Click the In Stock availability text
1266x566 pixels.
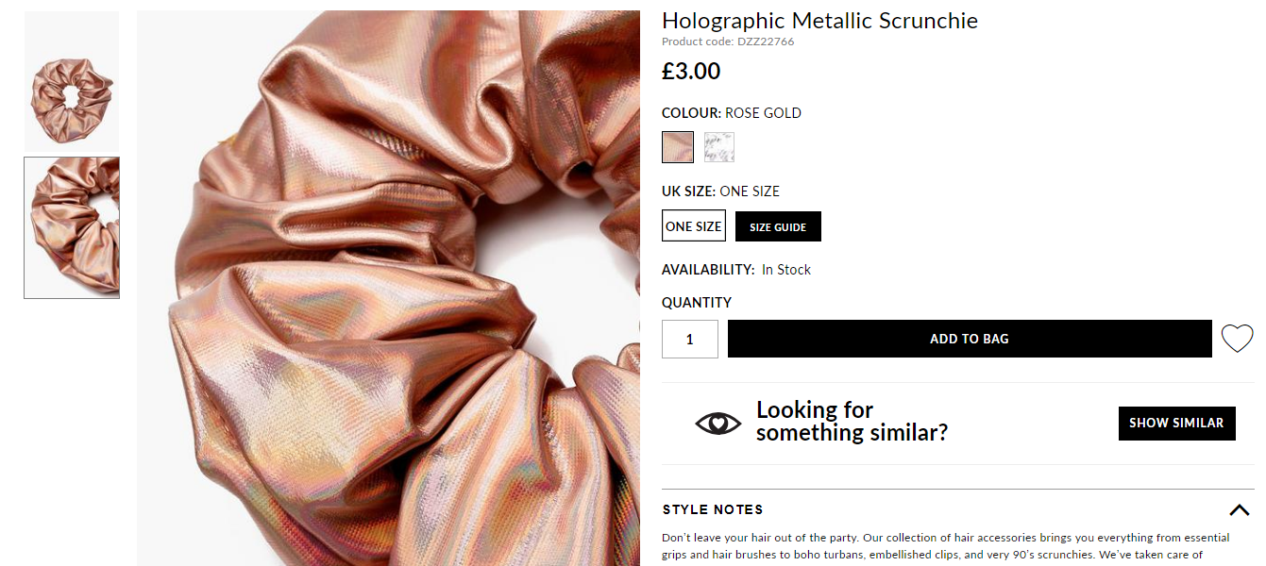point(786,270)
